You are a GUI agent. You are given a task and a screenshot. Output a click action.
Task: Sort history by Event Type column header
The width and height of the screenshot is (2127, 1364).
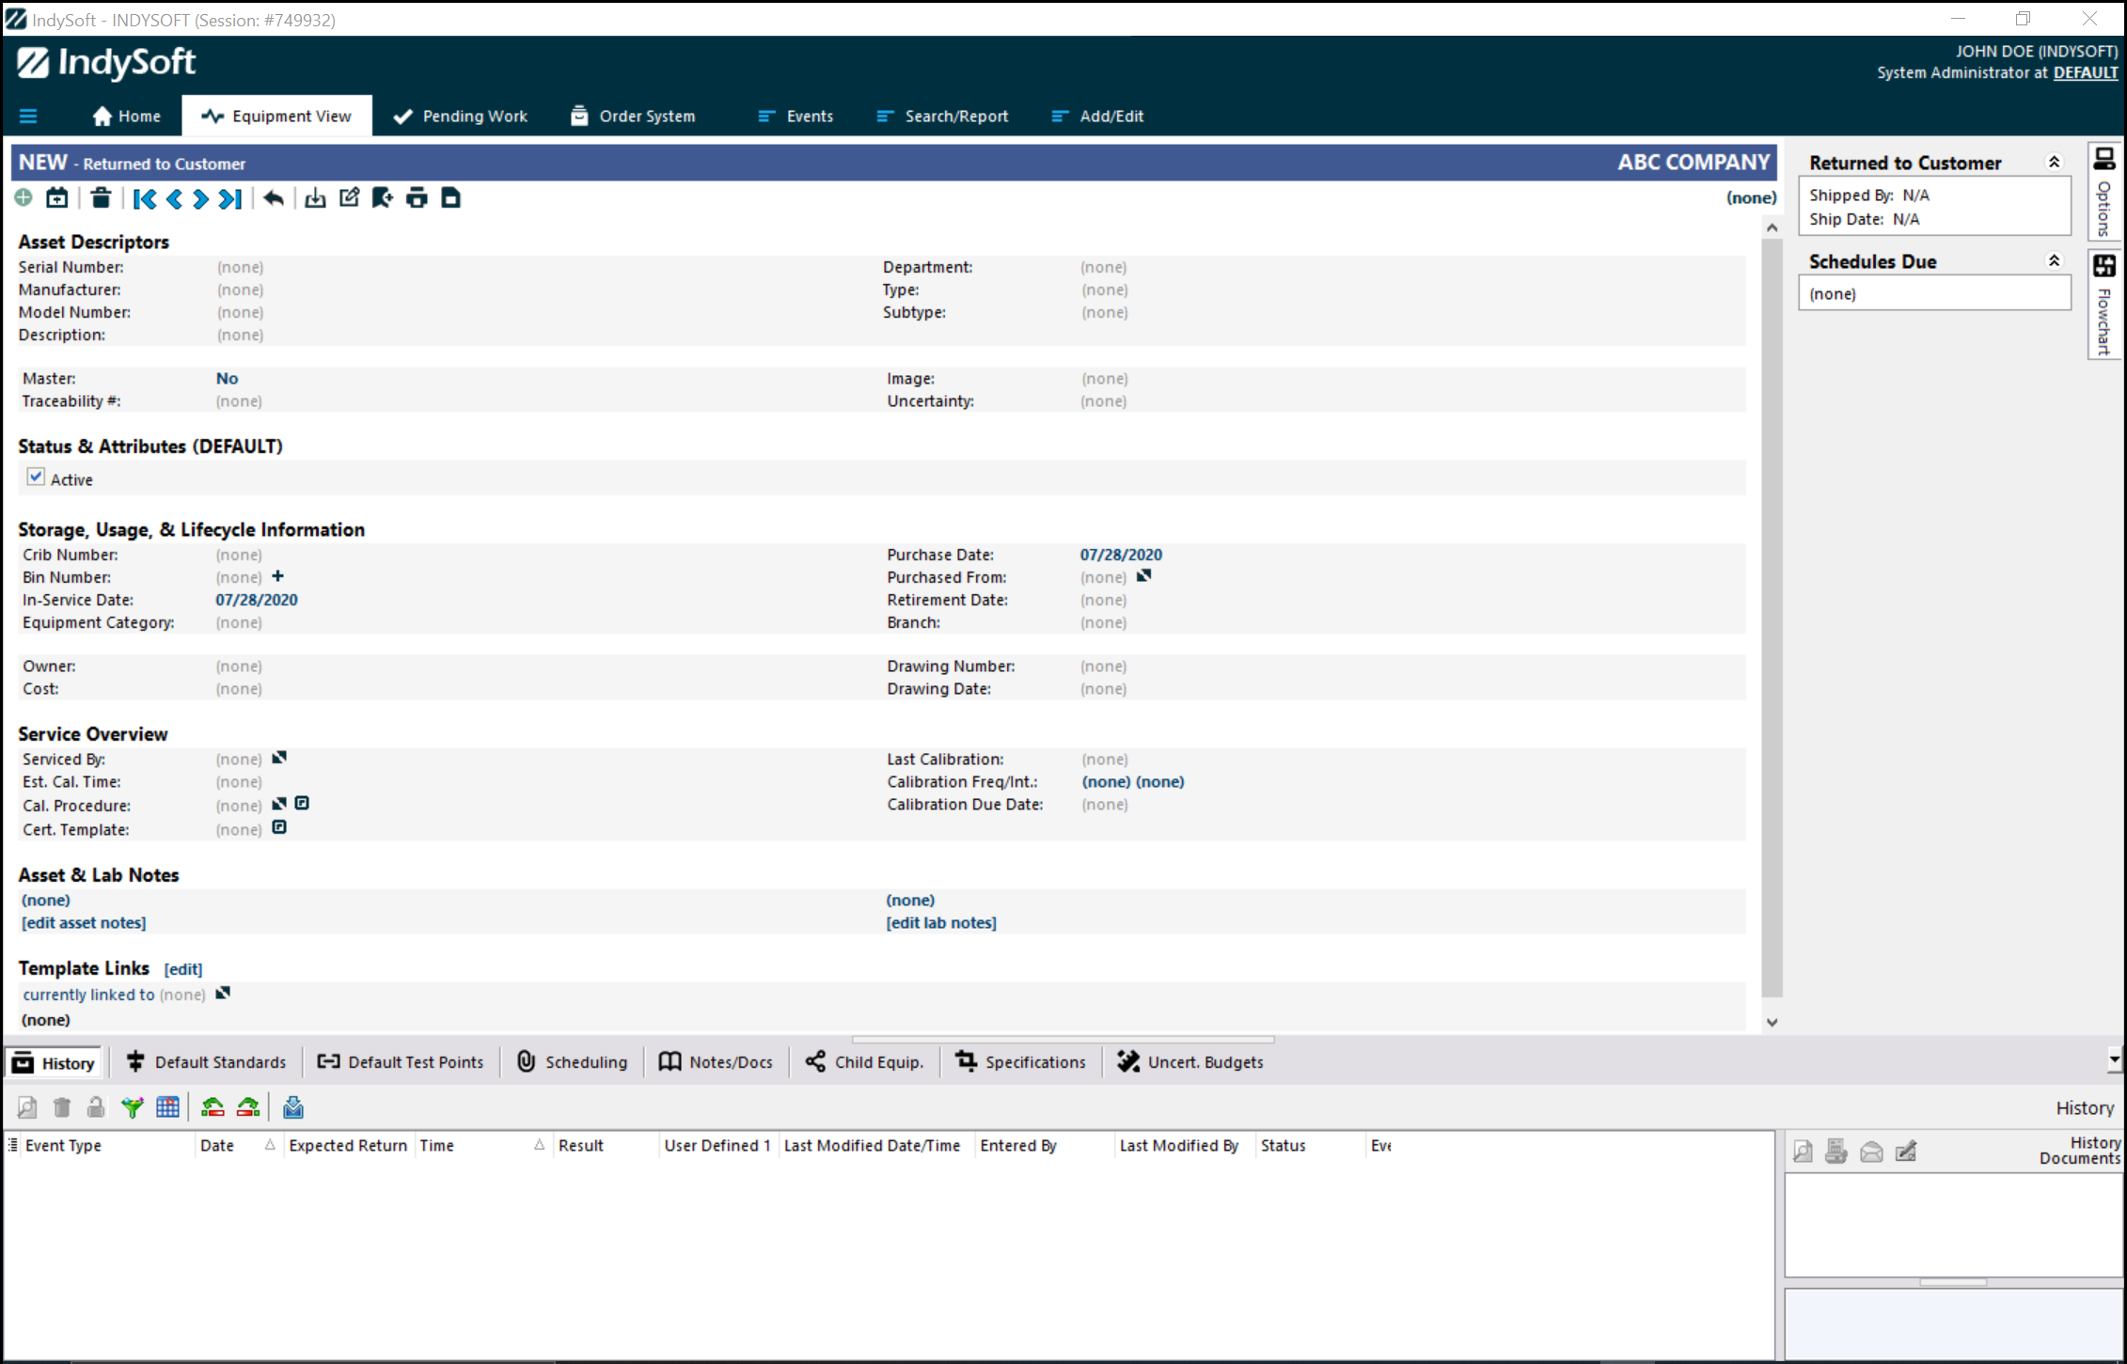(63, 1146)
